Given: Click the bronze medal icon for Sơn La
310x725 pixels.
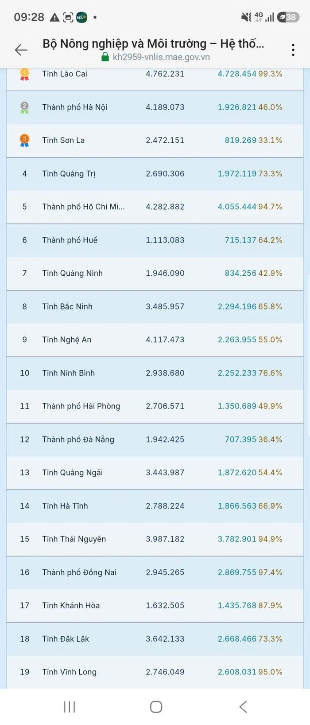Looking at the screenshot, I should 24,141.
